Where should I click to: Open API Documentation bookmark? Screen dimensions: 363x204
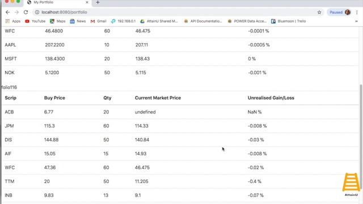[x=203, y=21]
